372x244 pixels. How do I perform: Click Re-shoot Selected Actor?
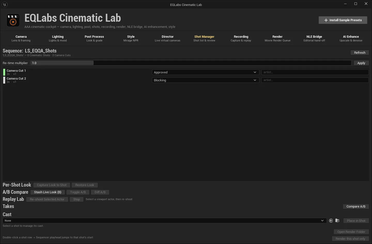47,199
